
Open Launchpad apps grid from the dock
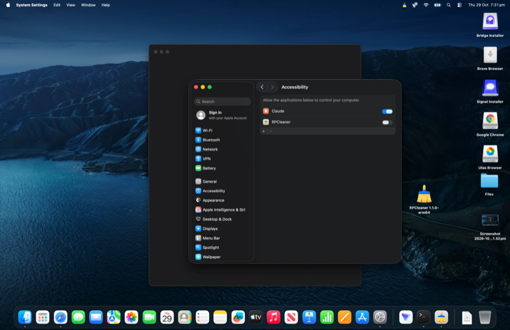click(43, 317)
